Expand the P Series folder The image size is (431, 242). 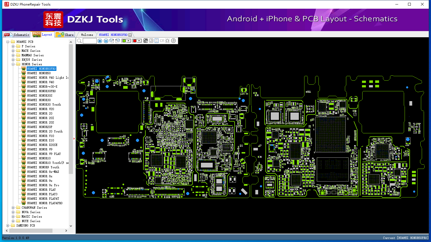(13, 46)
